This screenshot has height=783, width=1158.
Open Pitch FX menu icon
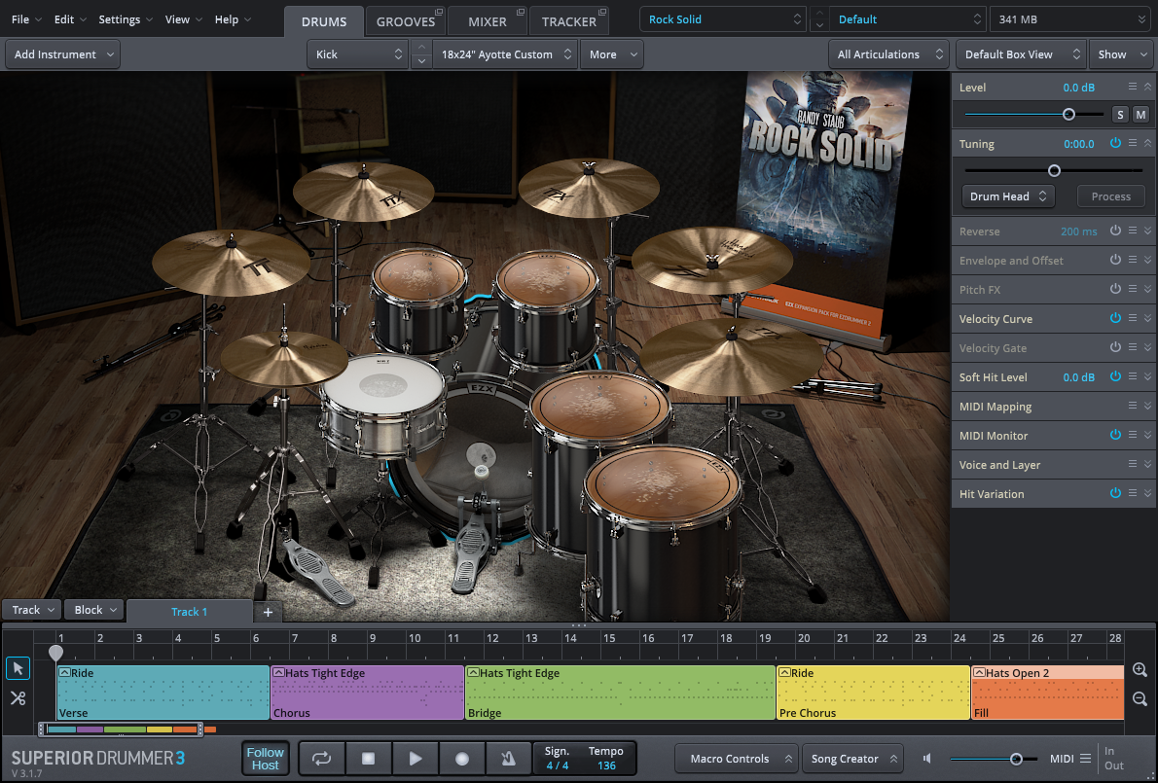pyautogui.click(x=1132, y=289)
